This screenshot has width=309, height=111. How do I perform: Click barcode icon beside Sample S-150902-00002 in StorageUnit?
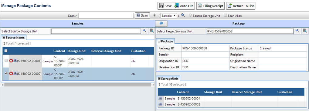(x=160, y=104)
